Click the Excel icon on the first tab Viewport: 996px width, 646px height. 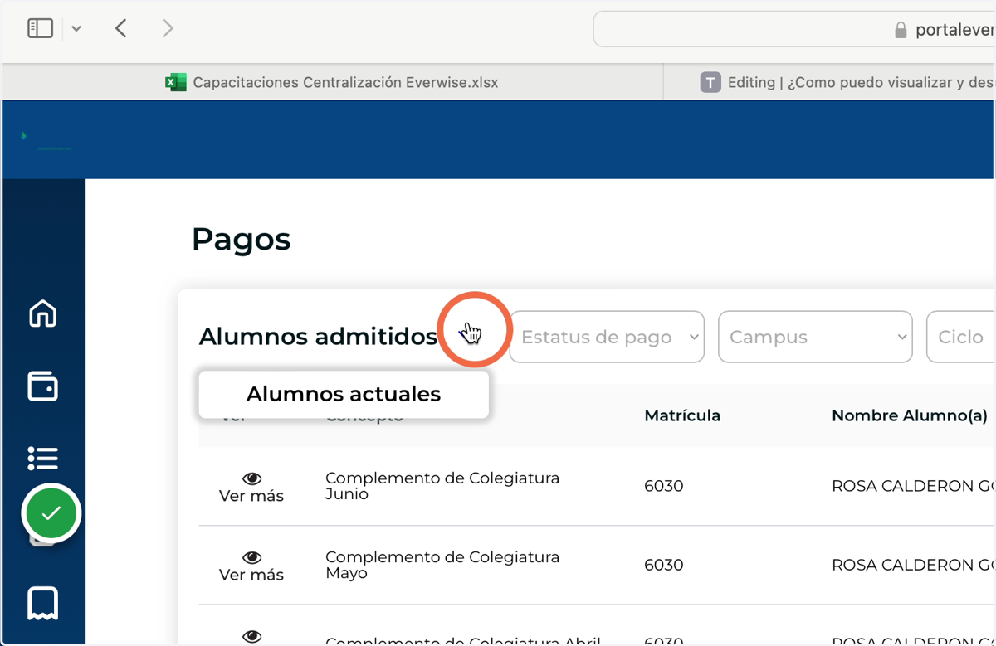(x=175, y=82)
